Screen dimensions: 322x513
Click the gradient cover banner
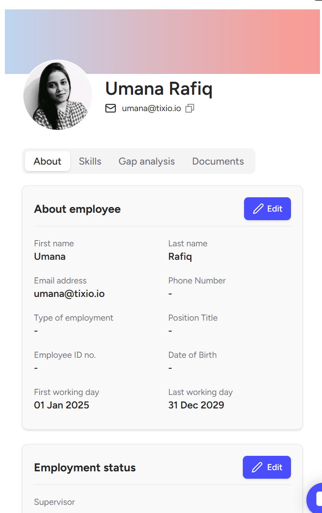click(x=162, y=42)
